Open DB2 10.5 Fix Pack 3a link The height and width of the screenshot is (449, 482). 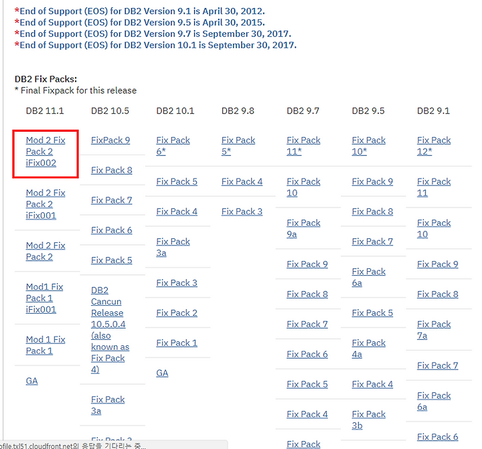[108, 405]
